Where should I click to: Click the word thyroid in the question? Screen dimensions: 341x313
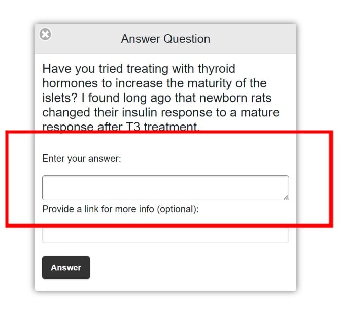click(217, 69)
